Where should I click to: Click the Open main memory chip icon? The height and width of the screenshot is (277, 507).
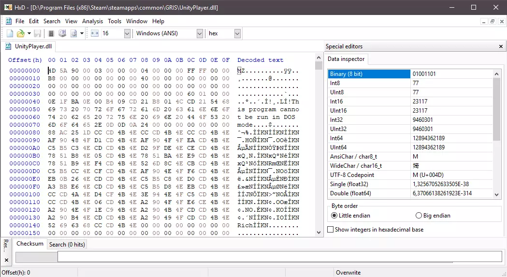coord(51,33)
